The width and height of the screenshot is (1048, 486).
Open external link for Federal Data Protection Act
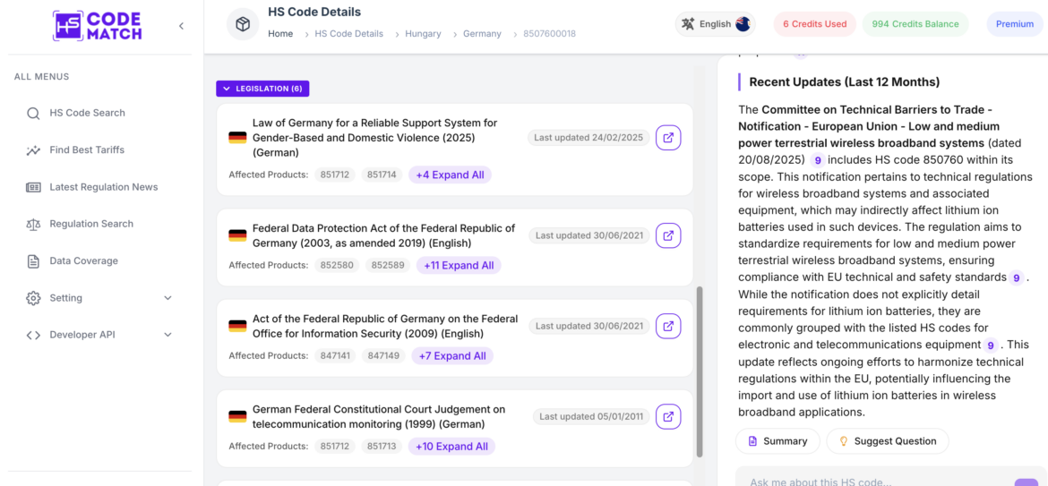pyautogui.click(x=668, y=235)
